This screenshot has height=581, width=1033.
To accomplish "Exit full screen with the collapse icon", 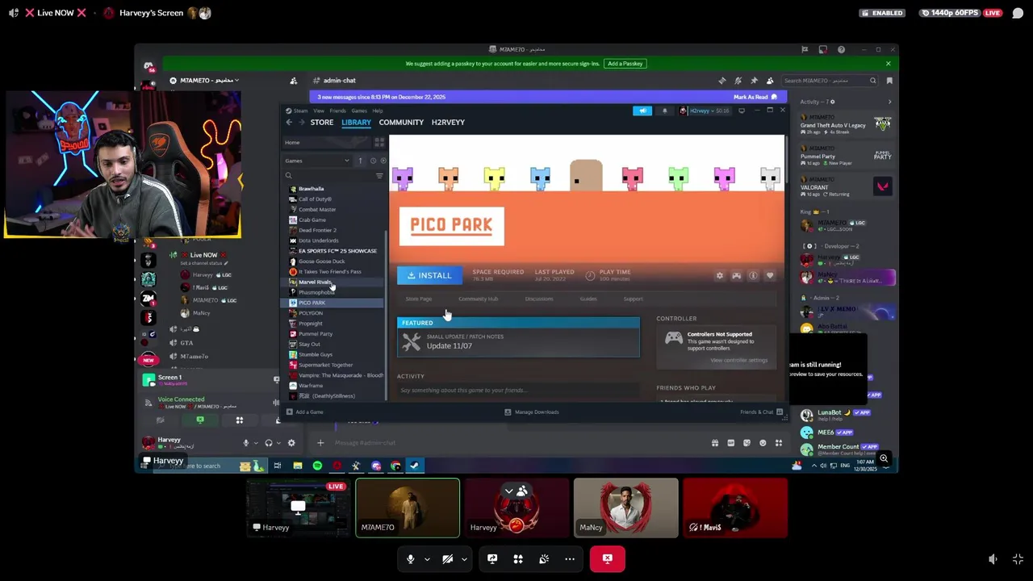I will click(x=1018, y=559).
